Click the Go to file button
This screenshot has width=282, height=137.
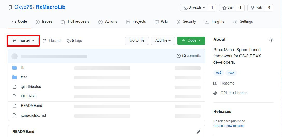click(x=137, y=41)
